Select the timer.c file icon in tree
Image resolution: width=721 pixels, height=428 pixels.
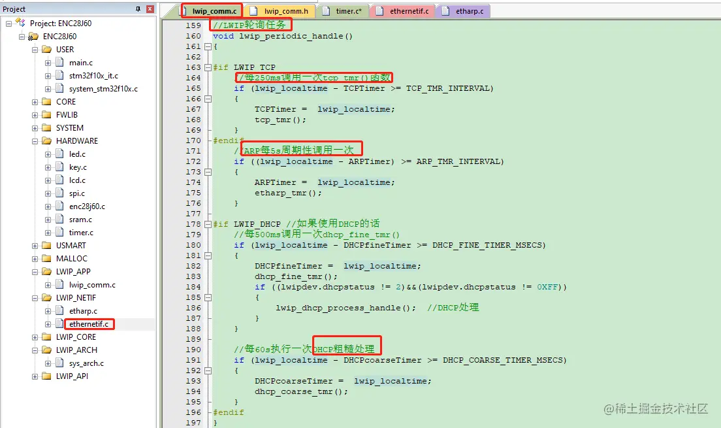click(60, 233)
